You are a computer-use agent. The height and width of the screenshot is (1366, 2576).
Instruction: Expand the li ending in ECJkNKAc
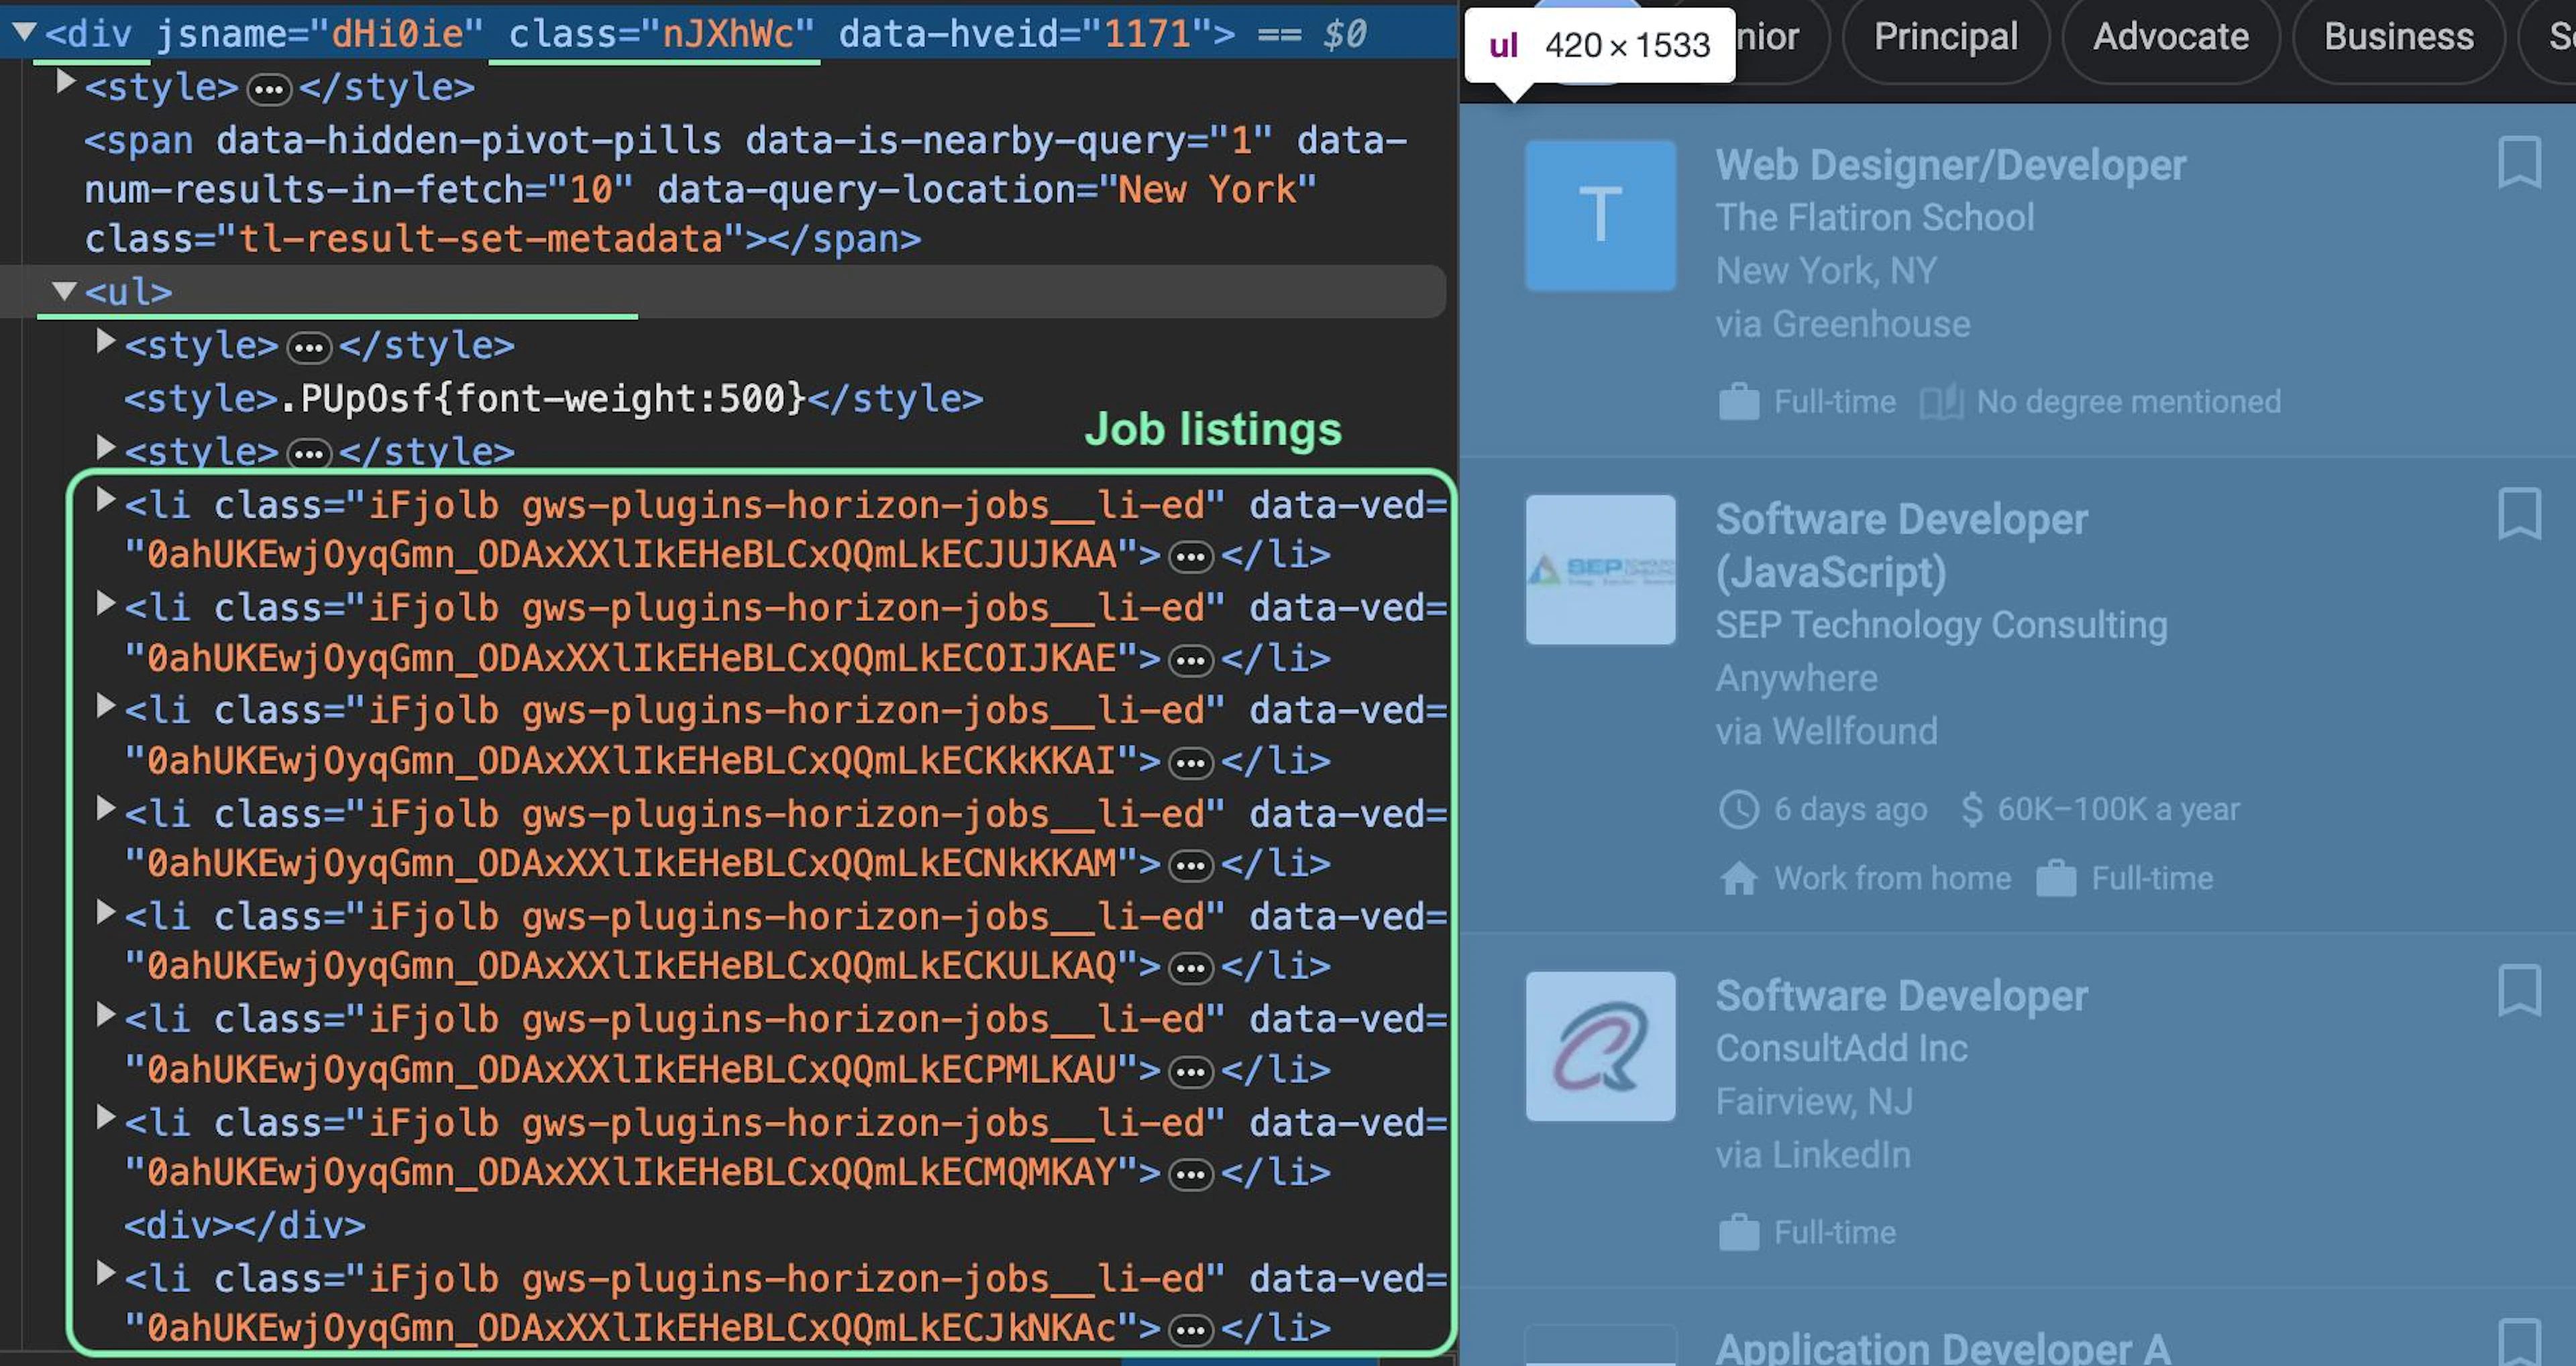[105, 1273]
